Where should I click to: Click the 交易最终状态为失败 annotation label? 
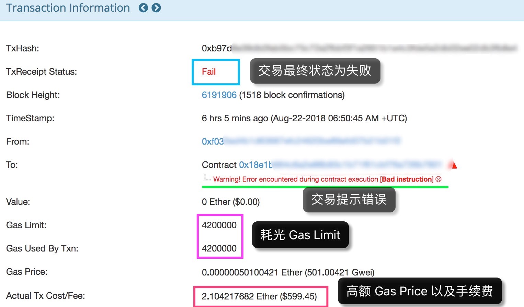[315, 71]
